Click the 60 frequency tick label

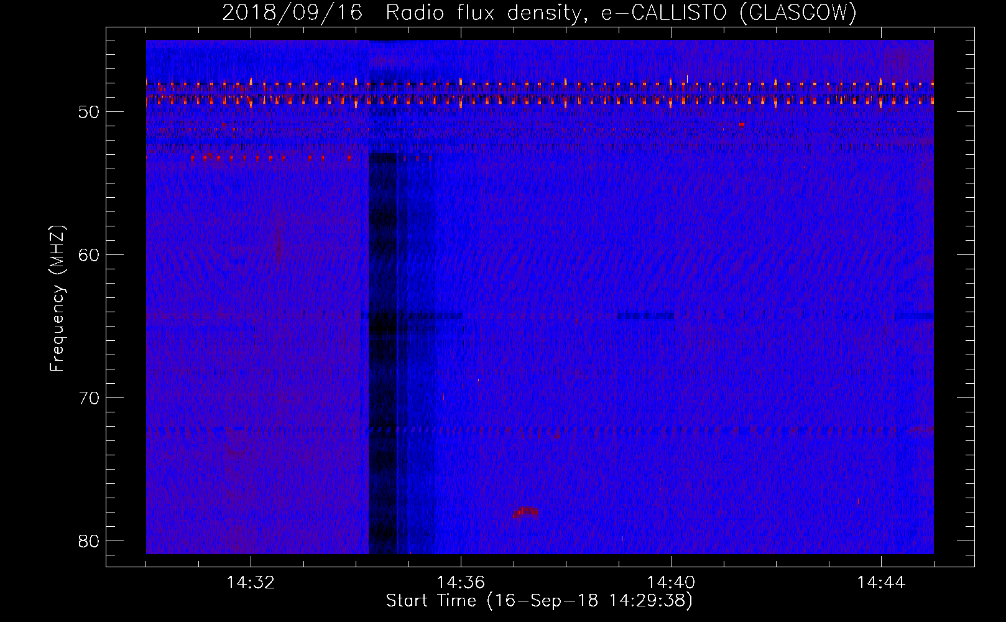[x=89, y=255]
